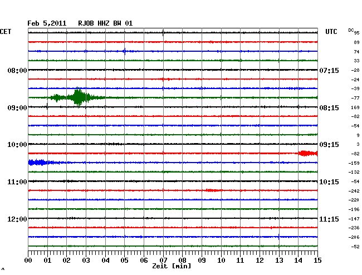Select the DC value -39
Screen dimensions: 362x275
coord(355,89)
